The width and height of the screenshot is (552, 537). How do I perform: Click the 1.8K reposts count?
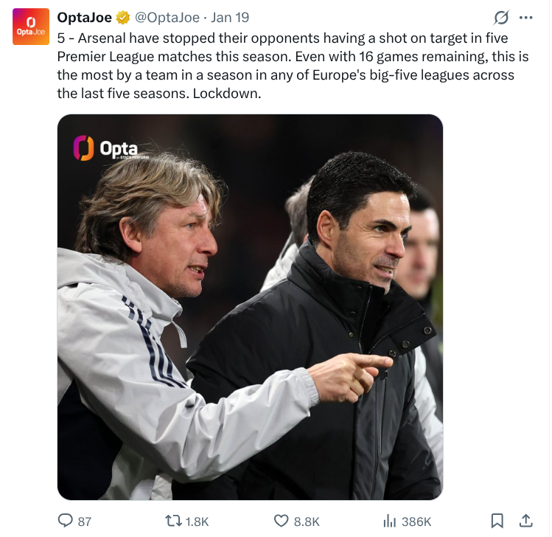[197, 522]
